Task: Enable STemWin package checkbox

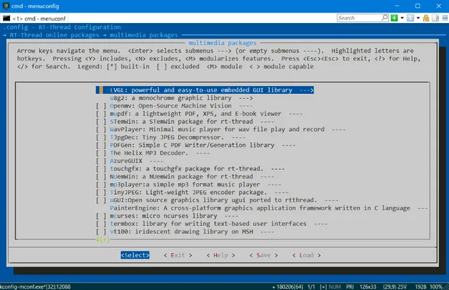Action: (101, 122)
